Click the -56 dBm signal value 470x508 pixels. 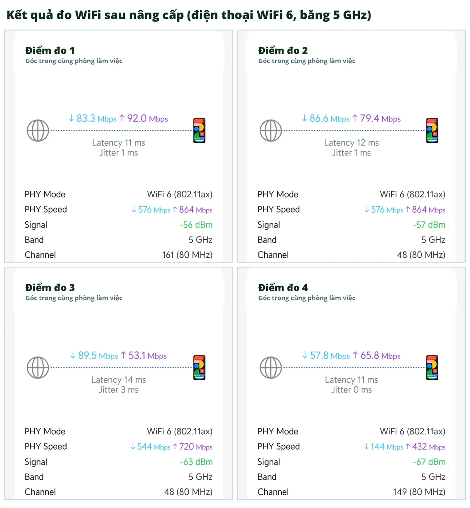click(196, 225)
